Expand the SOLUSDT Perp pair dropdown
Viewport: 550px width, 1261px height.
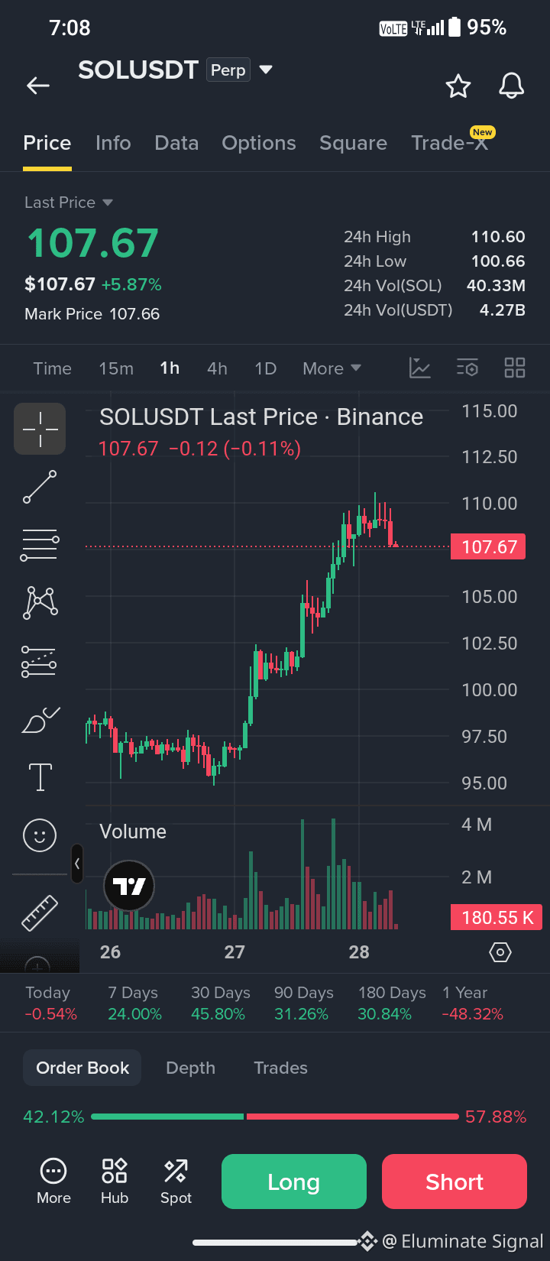pos(266,70)
